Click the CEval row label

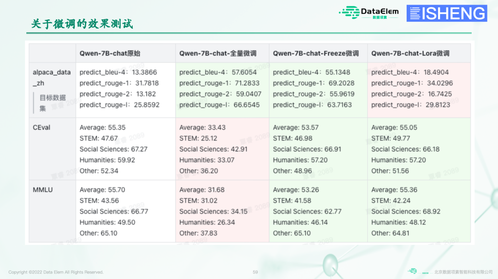point(41,128)
